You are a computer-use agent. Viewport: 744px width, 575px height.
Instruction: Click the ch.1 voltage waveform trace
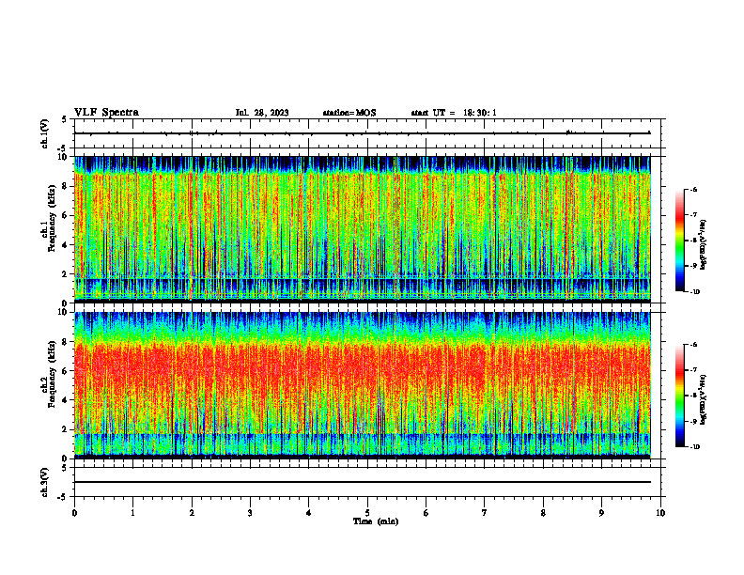coord(363,133)
